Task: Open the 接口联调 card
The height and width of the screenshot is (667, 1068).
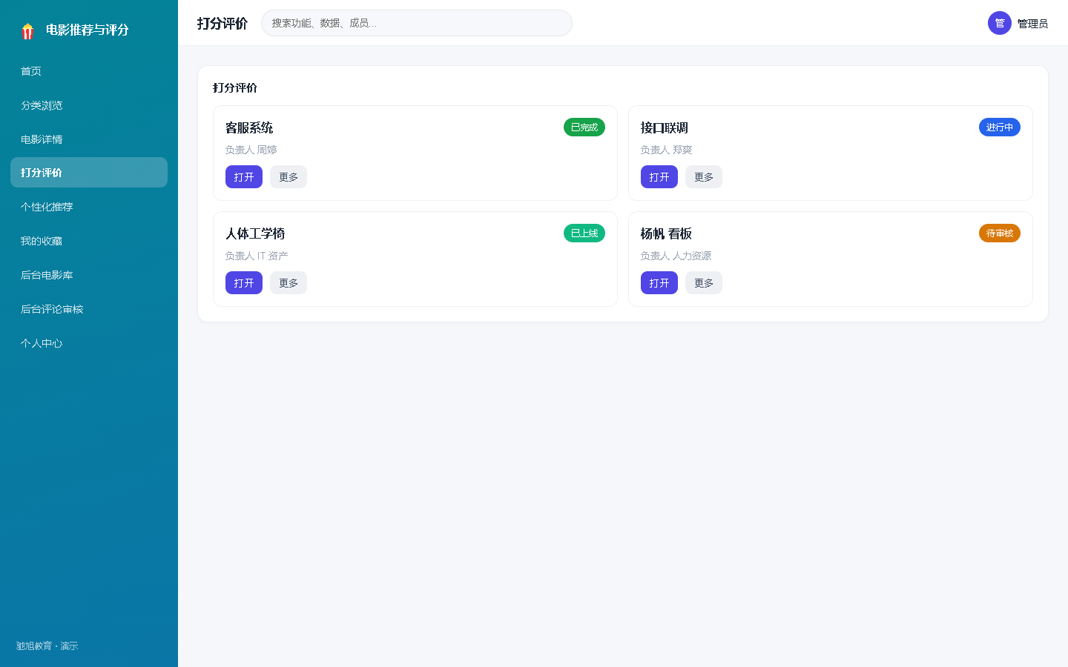Action: coord(659,177)
